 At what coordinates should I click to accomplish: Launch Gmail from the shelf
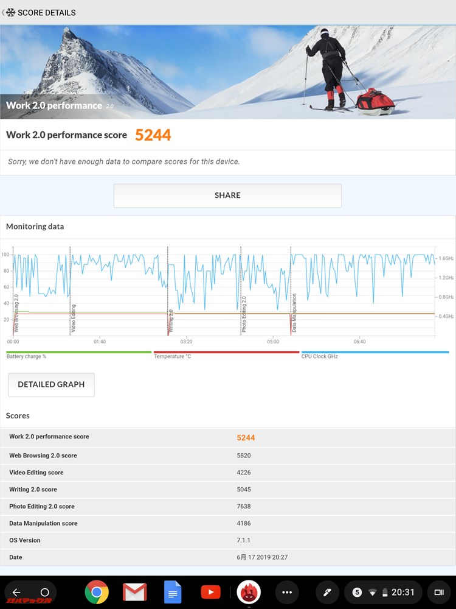134,592
